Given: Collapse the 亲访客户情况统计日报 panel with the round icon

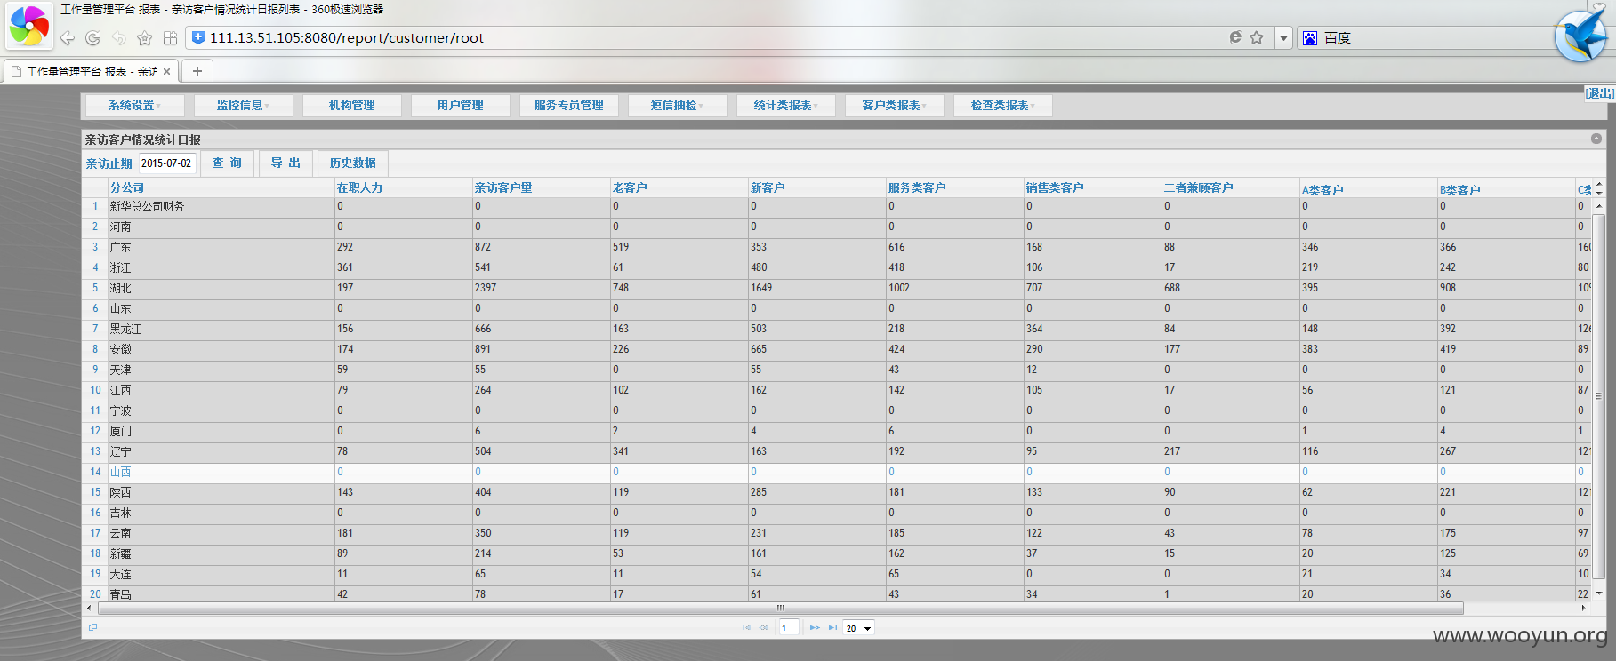Looking at the screenshot, I should tap(1596, 139).
